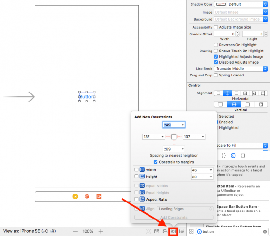Select the Button on the canvas
The height and width of the screenshot is (236, 270).
(87, 97)
